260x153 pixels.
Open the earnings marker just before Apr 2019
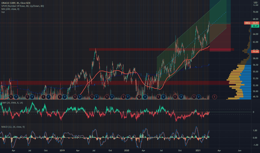click(75, 97)
